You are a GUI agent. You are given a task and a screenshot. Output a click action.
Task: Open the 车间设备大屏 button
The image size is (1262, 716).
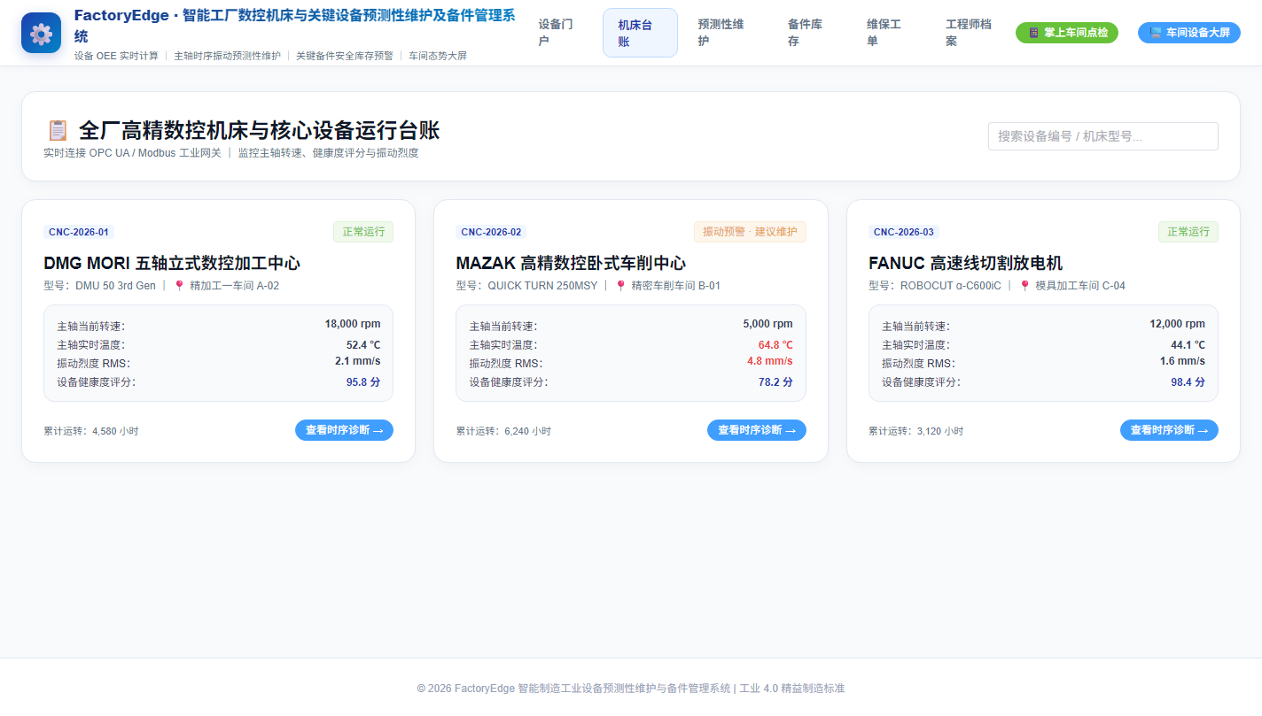[1189, 33]
